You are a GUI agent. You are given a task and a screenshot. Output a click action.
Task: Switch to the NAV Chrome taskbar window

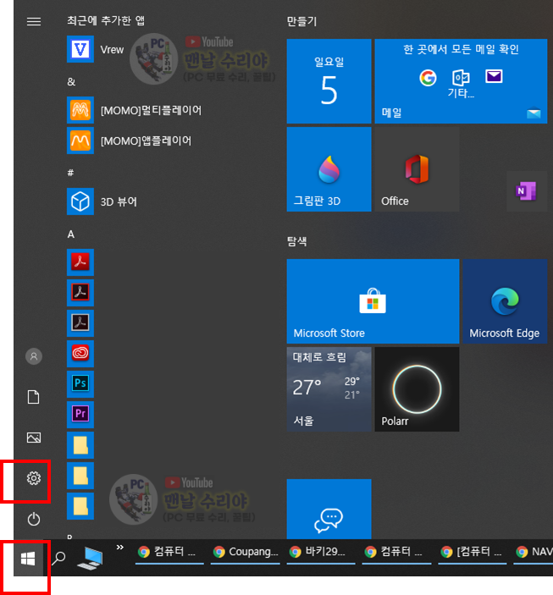534,552
